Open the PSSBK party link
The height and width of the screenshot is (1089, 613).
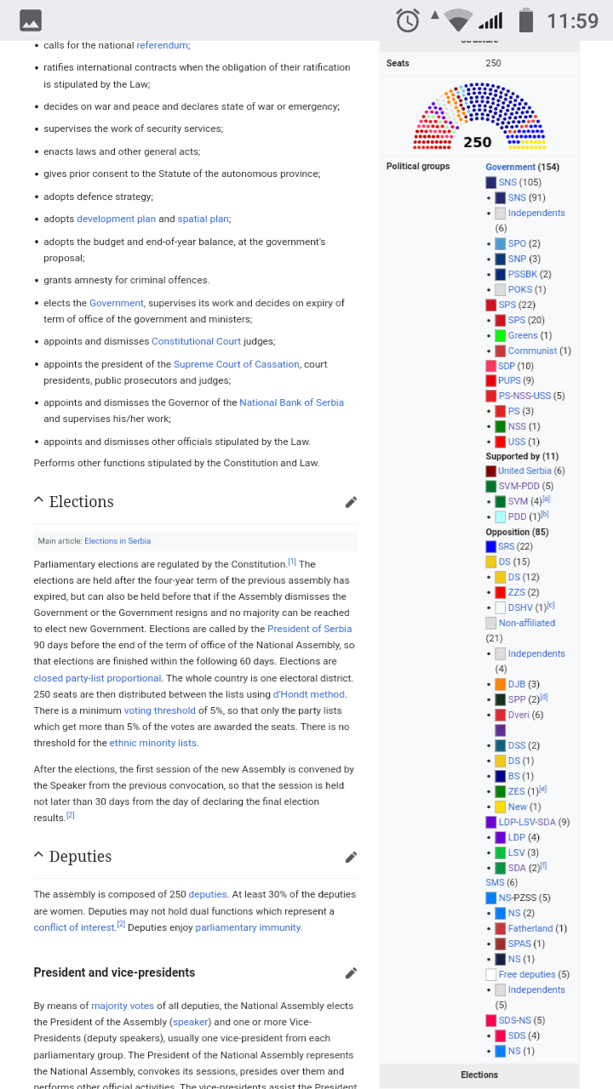coord(522,274)
